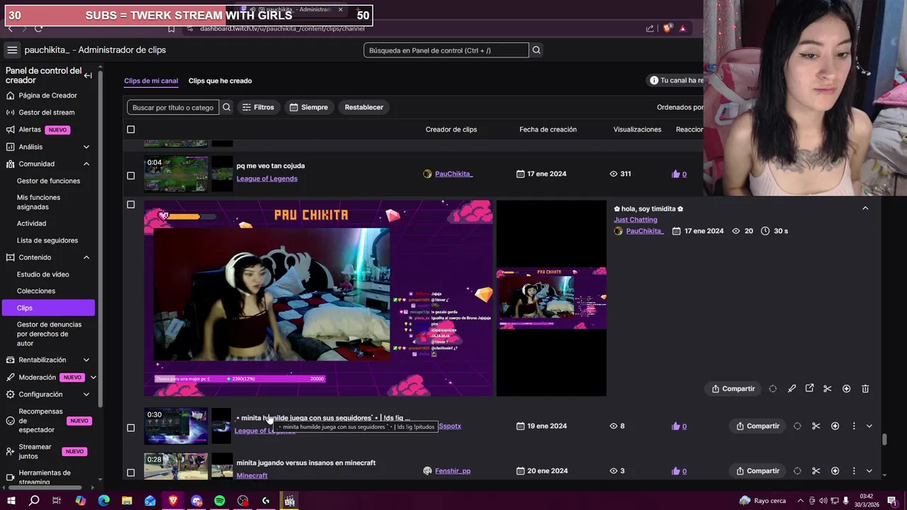907x510 pixels.
Task: Toggle the select-all clips checkbox in header
Action: click(130, 130)
